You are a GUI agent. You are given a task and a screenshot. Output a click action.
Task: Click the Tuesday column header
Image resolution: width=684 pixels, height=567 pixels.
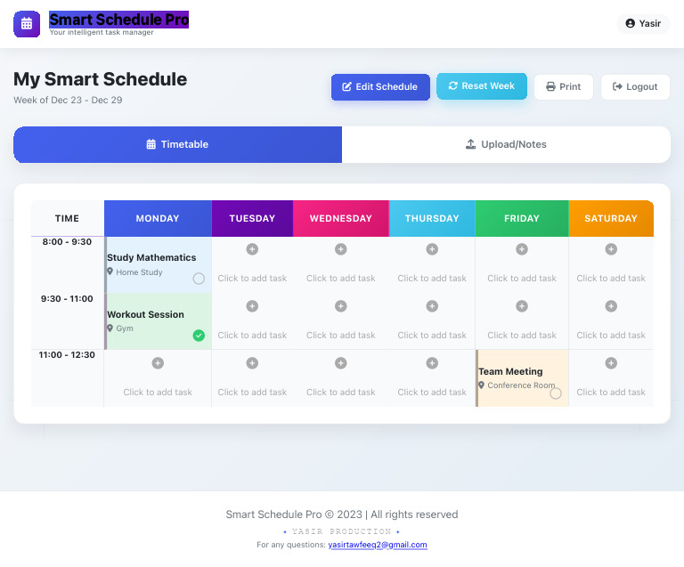tap(252, 218)
